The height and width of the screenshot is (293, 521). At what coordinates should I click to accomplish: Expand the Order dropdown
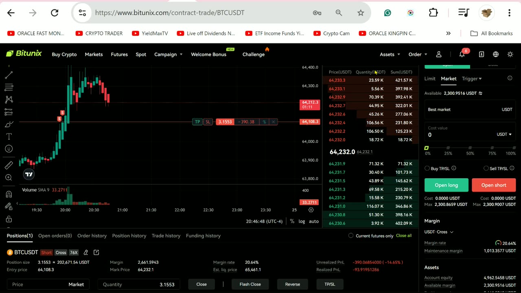pyautogui.click(x=418, y=54)
